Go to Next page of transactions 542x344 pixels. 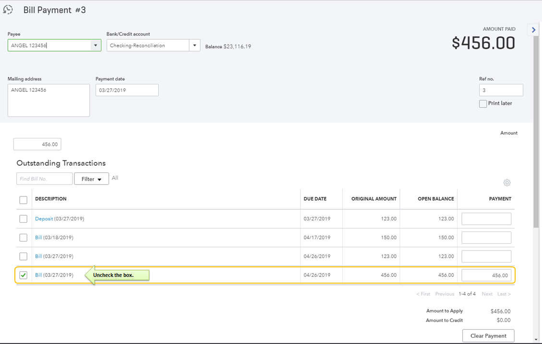tap(487, 294)
